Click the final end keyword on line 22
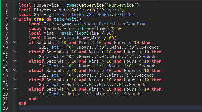Viewport: 202px width, 112px height. (23, 103)
